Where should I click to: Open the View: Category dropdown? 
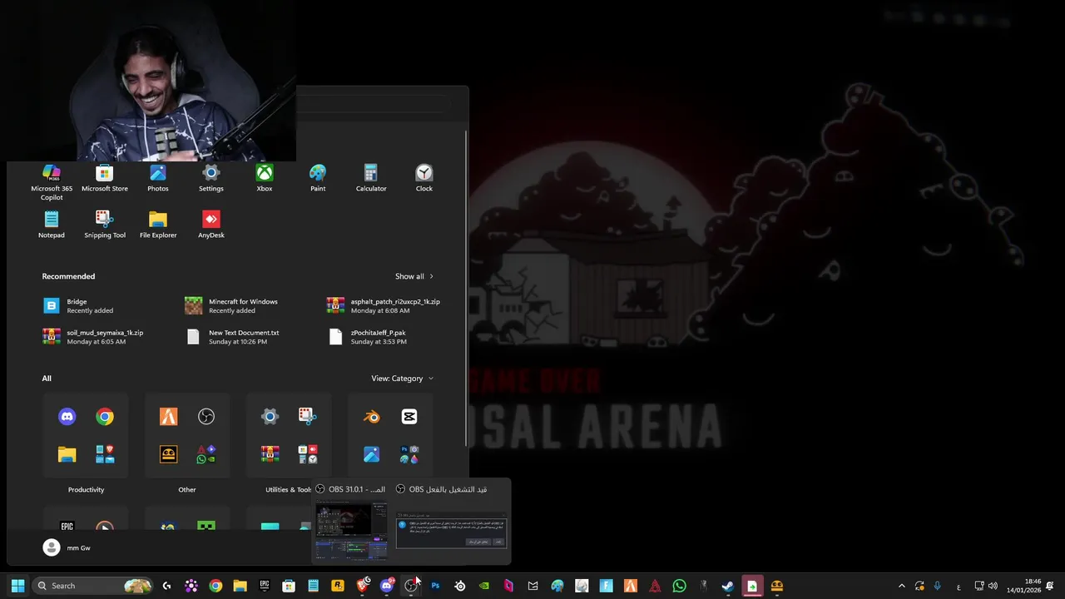coord(403,379)
